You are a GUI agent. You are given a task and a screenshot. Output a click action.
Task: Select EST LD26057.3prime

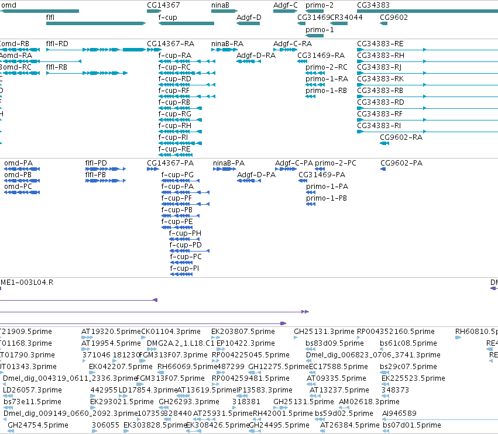tap(8, 396)
